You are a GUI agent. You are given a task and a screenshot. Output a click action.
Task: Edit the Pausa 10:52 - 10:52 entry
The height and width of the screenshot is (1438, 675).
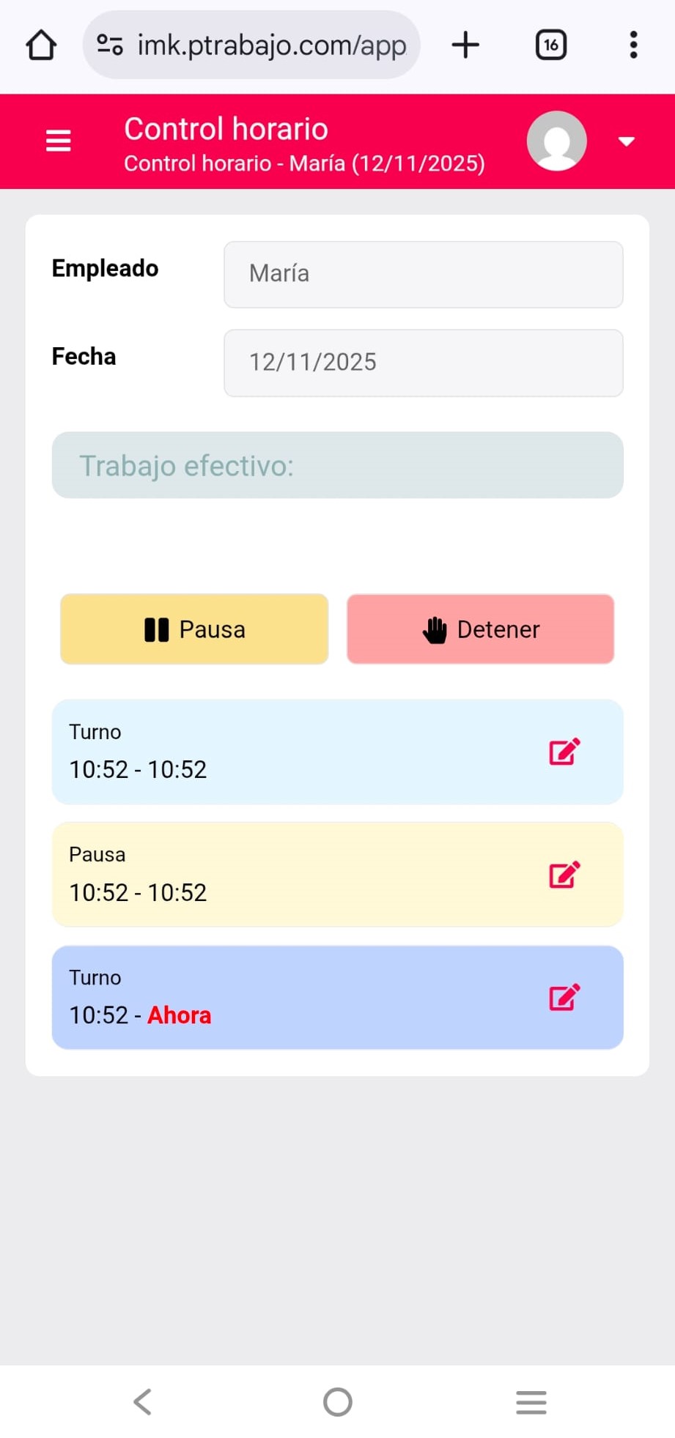click(x=564, y=875)
